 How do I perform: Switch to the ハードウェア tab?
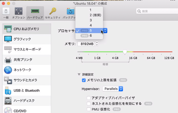(35, 13)
